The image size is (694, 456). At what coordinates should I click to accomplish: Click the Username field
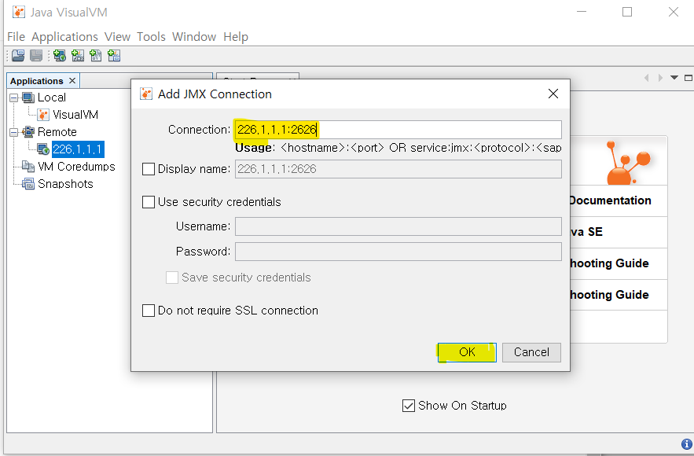398,226
